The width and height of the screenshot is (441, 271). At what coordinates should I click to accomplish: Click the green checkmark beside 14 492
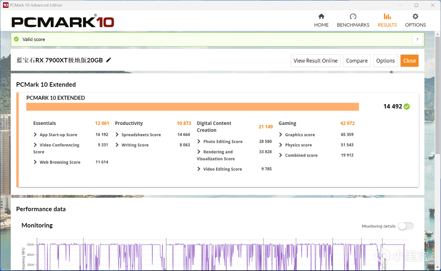[x=407, y=107]
